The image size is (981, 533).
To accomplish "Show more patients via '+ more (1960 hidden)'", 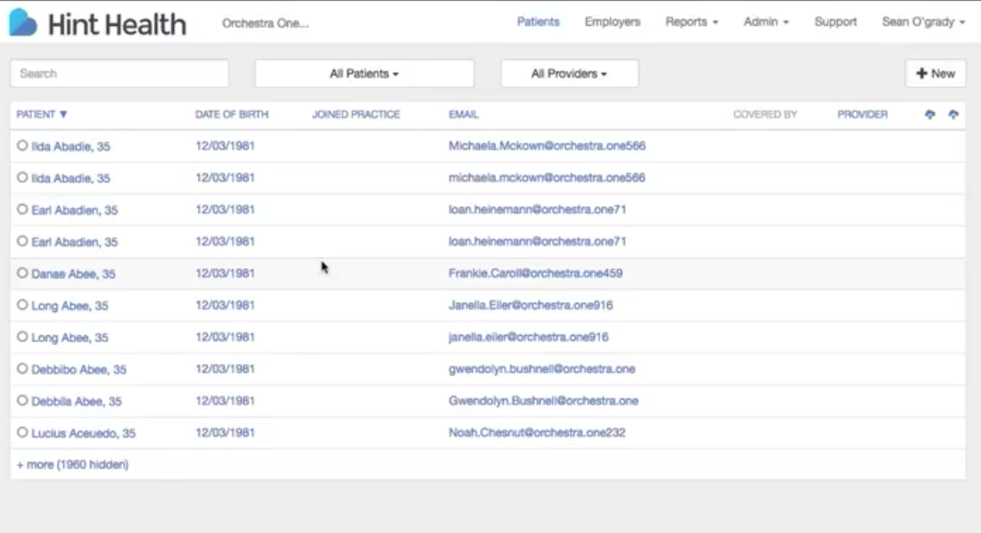I will [72, 464].
